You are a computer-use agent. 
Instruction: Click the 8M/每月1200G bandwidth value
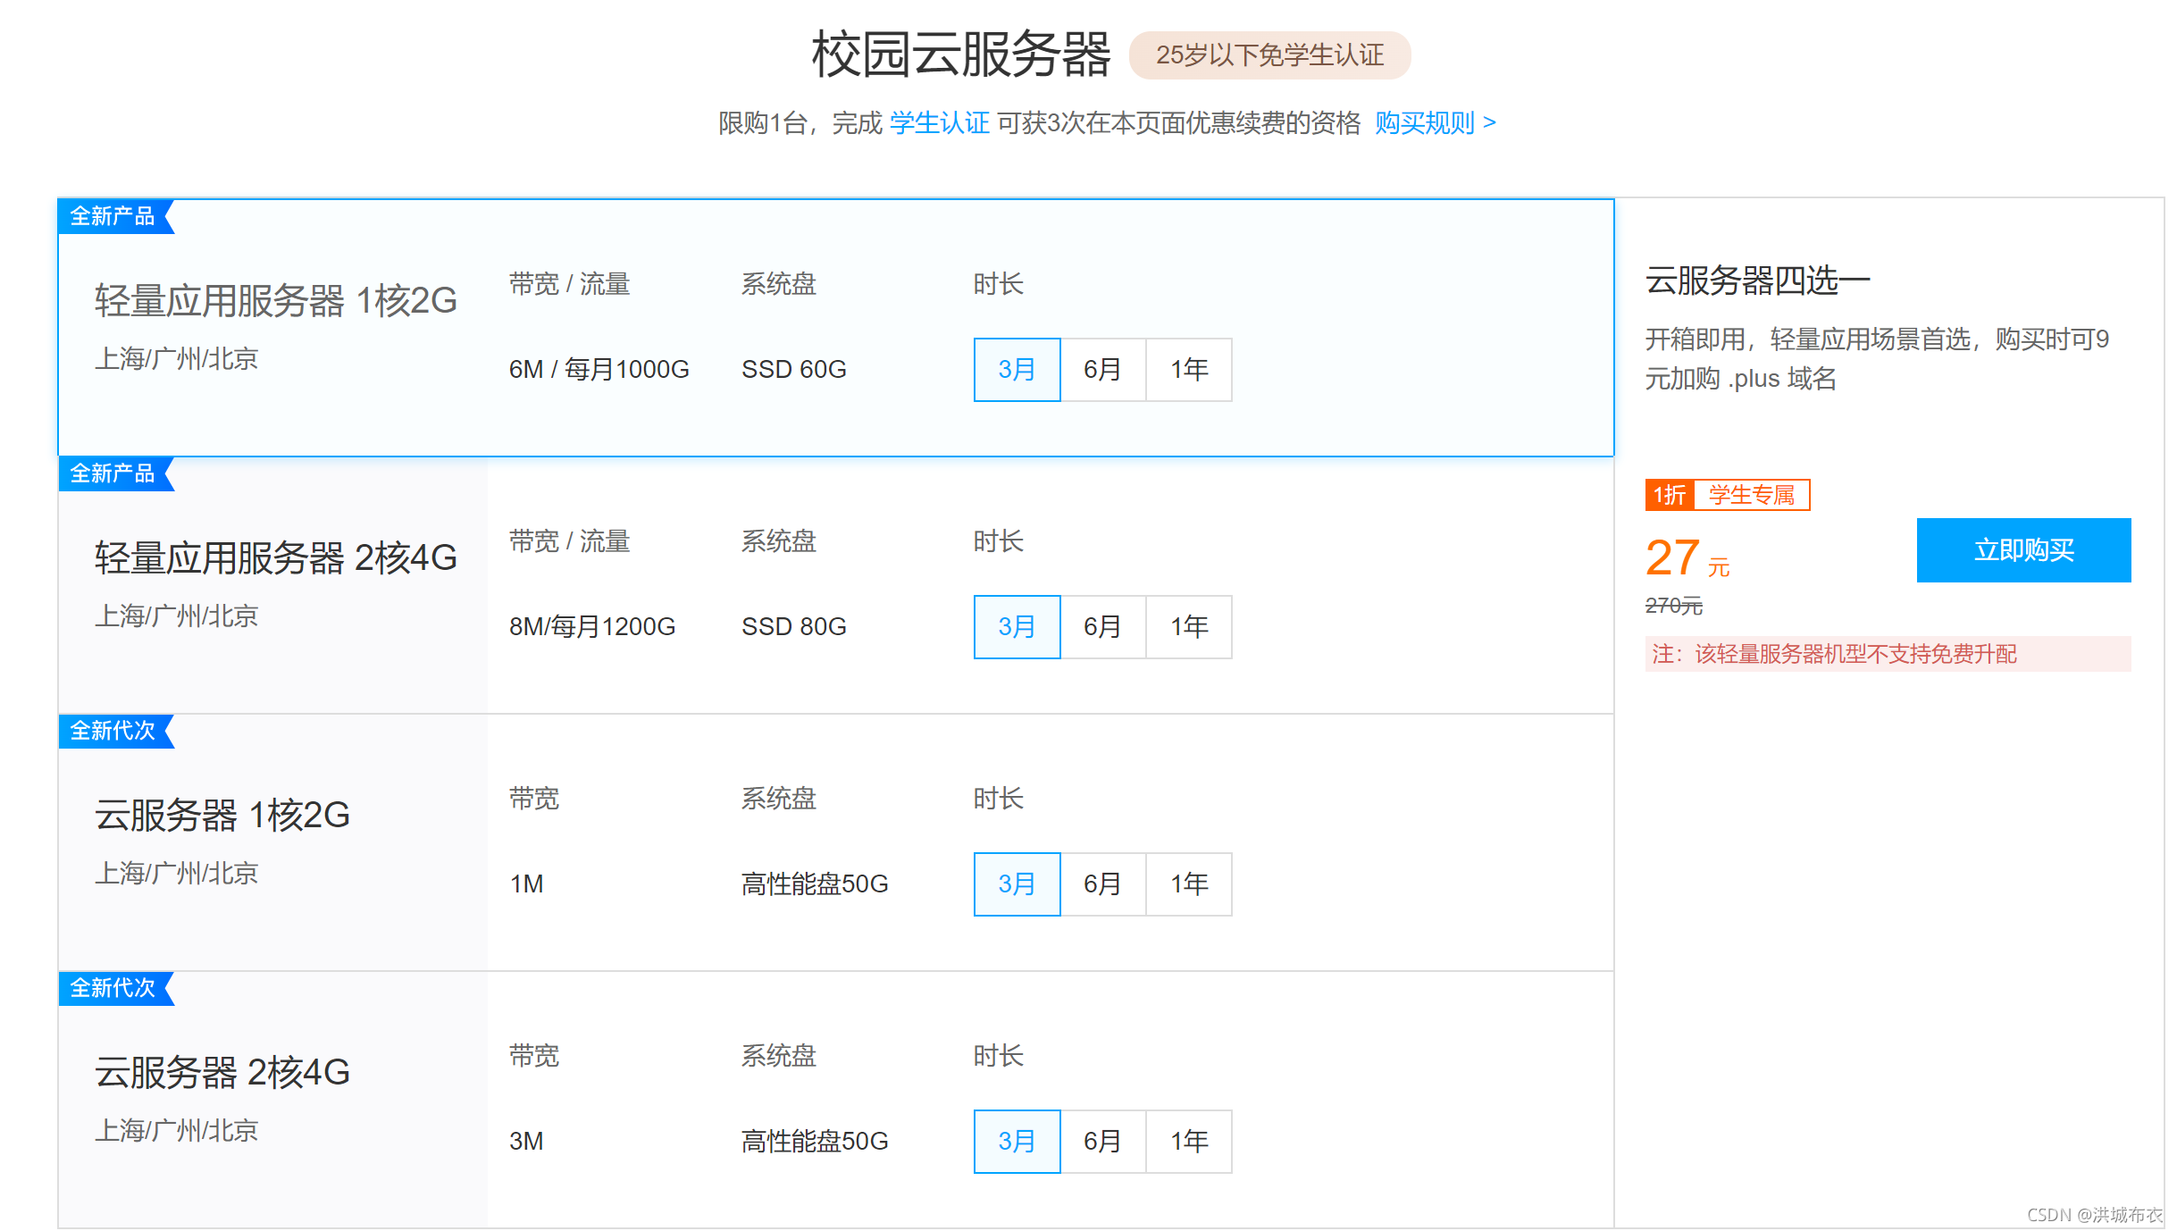coord(591,627)
